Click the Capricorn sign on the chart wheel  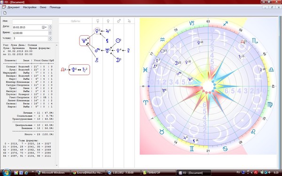[x=192, y=23]
